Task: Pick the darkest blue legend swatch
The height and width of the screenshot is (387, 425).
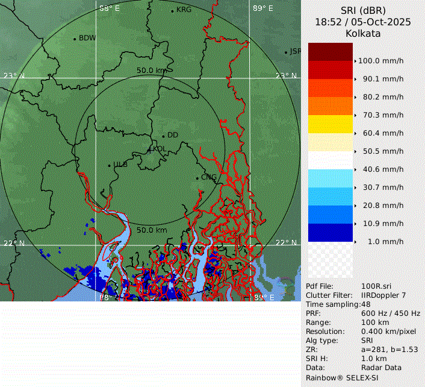Action: click(330, 233)
